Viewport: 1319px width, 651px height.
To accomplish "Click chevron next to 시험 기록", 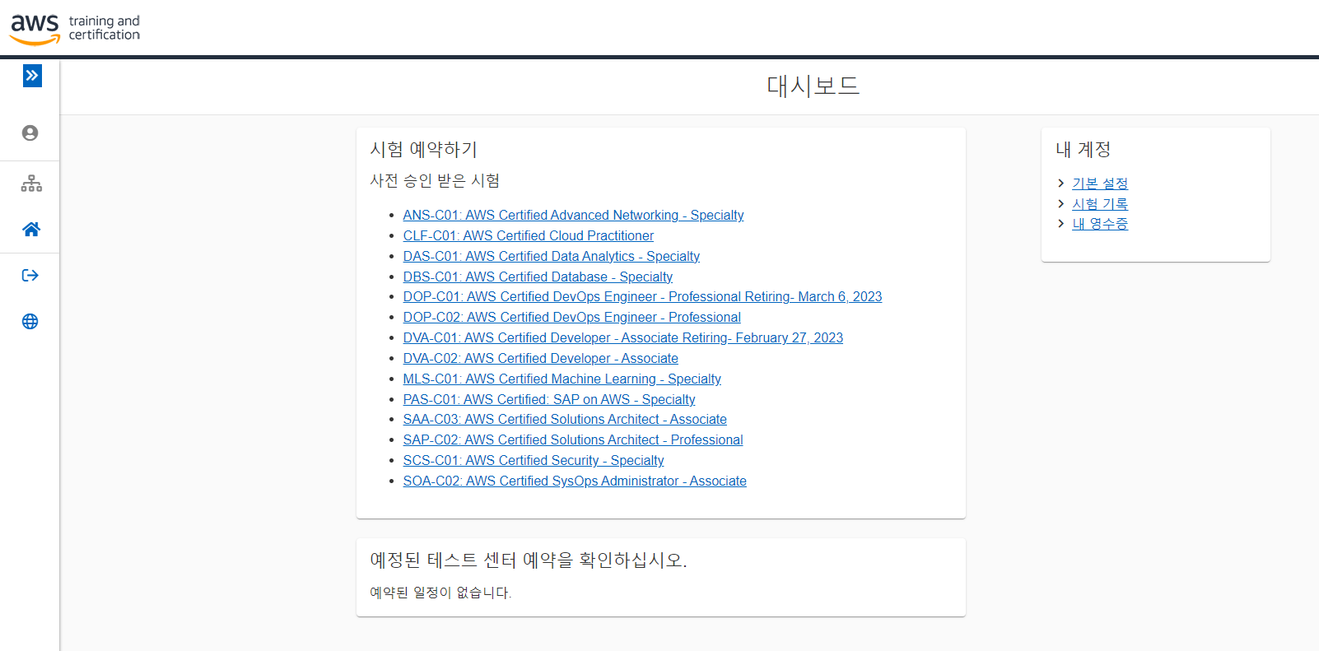I will (1060, 203).
